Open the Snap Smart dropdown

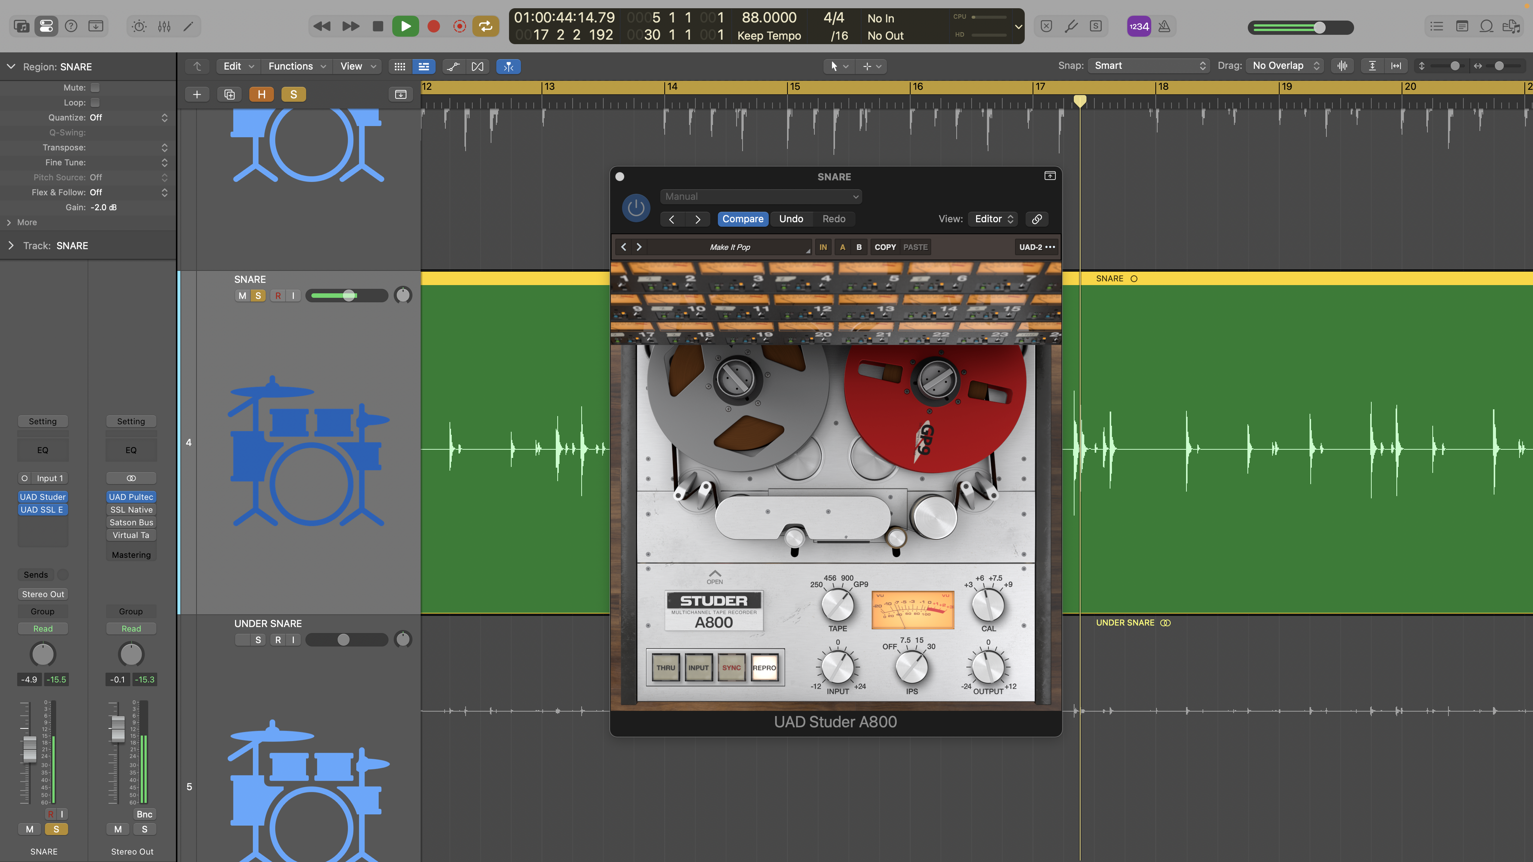(1149, 66)
